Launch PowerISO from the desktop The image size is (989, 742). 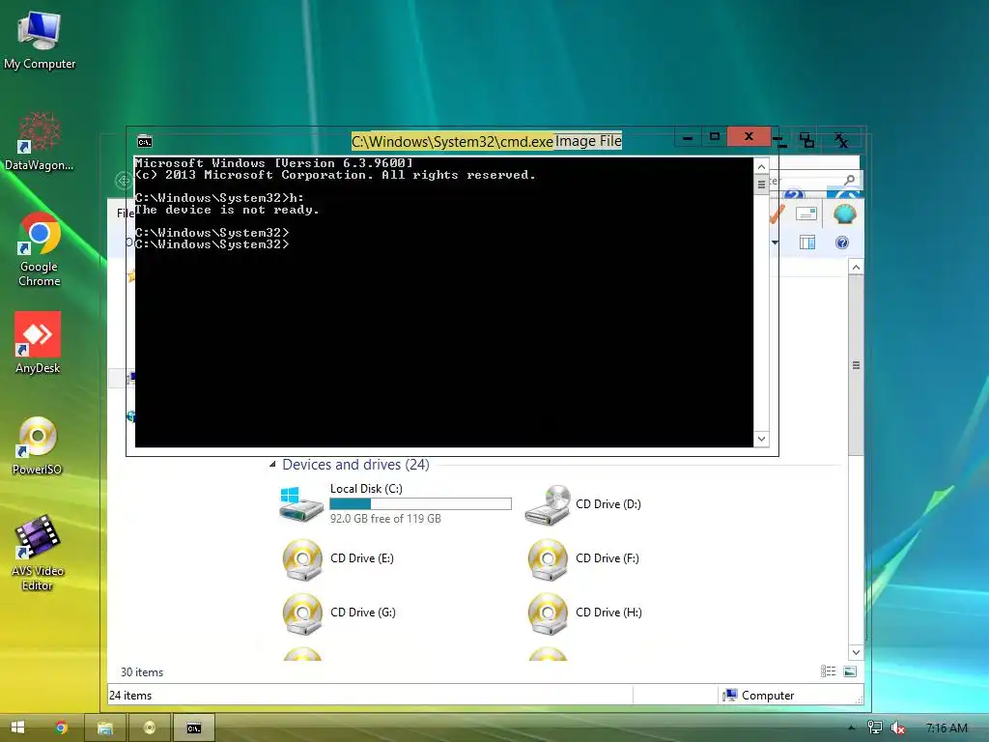[38, 445]
